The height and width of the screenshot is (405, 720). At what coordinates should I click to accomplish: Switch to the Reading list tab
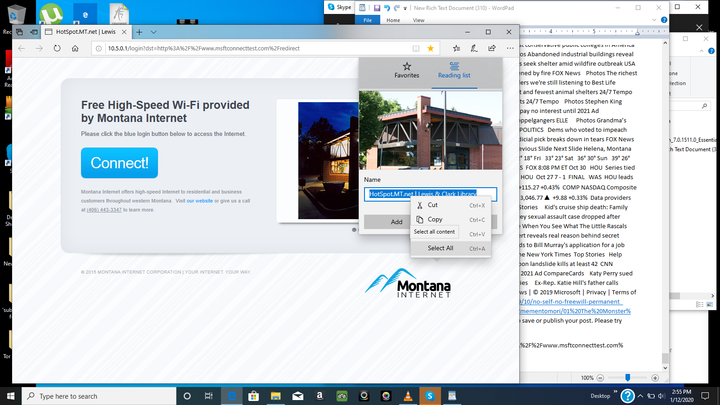[x=454, y=71]
